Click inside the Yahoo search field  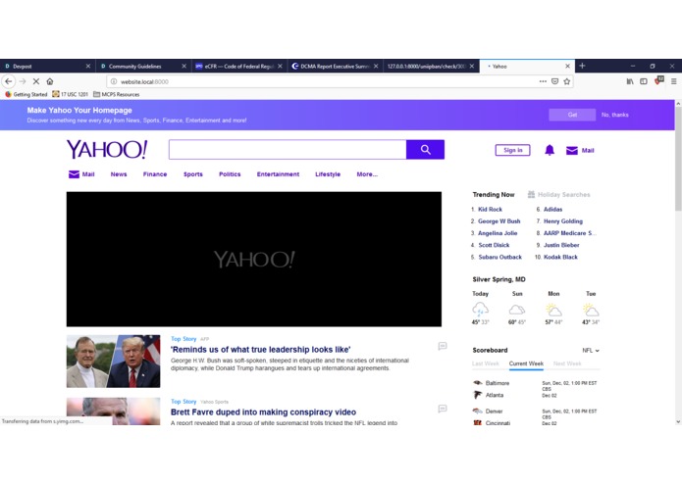point(288,149)
